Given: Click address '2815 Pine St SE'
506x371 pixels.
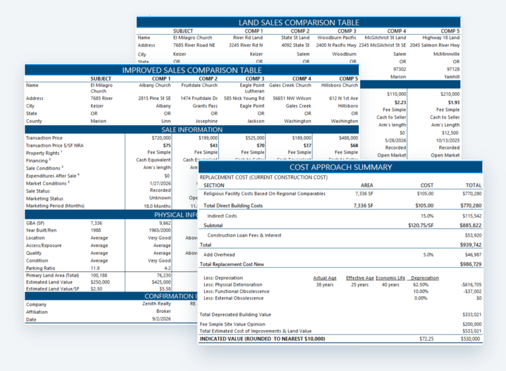Looking at the screenshot, I should click(154, 98).
